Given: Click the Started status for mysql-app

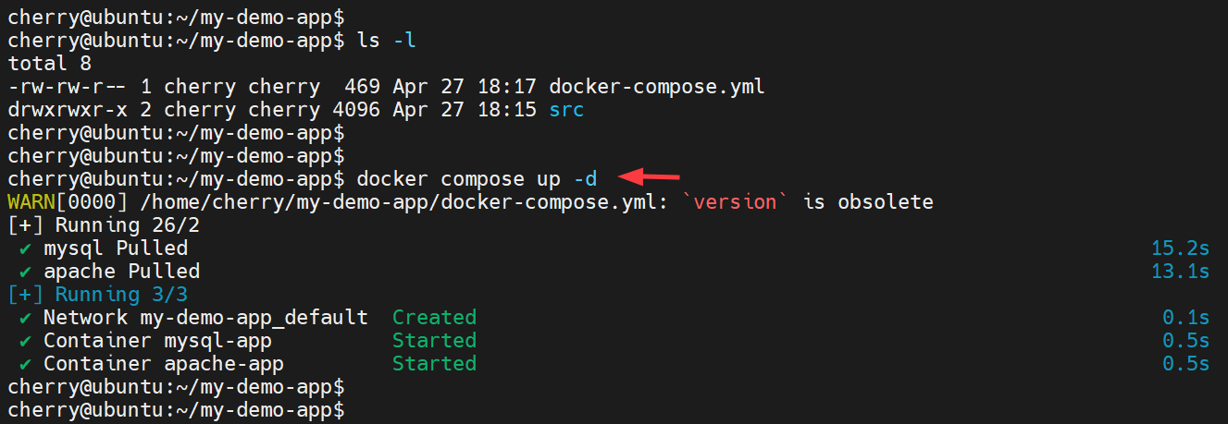Looking at the screenshot, I should coord(434,341).
